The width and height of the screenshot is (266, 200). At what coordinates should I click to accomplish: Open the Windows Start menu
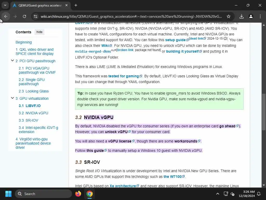[8, 194]
